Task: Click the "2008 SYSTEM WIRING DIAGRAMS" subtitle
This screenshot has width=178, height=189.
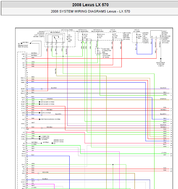Action: coord(78,11)
